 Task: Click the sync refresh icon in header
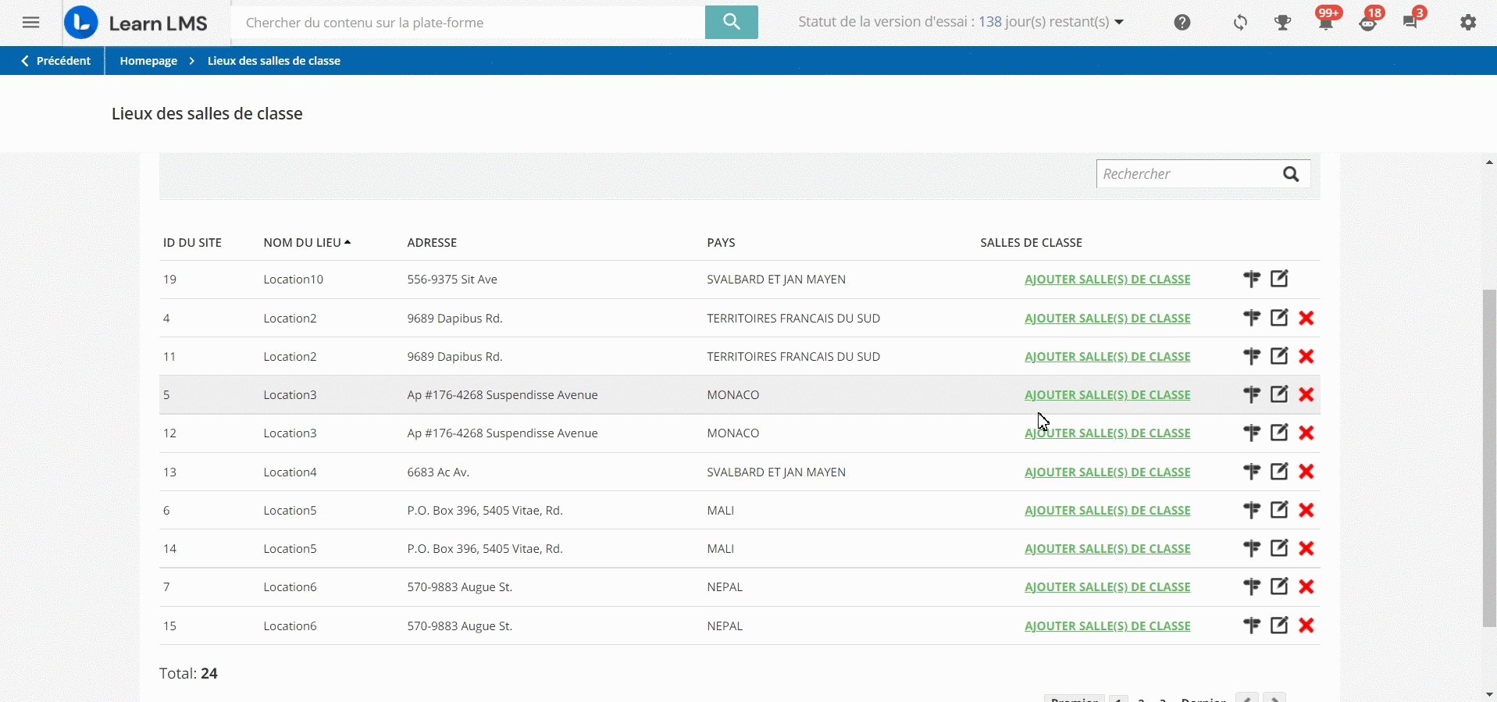tap(1240, 23)
